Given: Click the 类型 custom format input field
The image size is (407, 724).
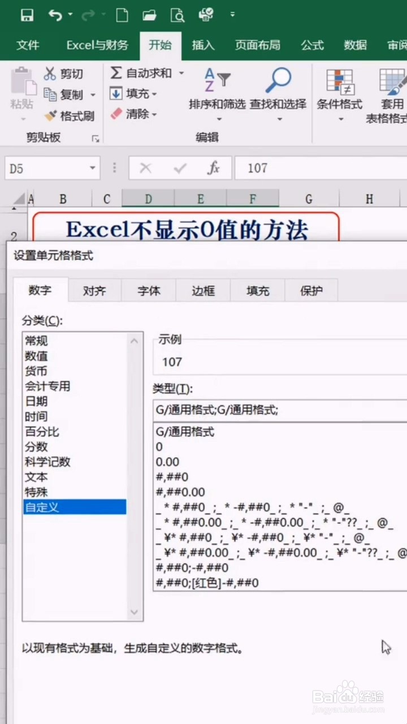Looking at the screenshot, I should [280, 410].
